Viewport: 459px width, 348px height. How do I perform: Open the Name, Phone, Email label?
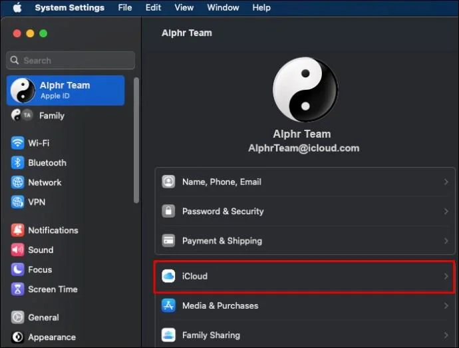coord(222,182)
